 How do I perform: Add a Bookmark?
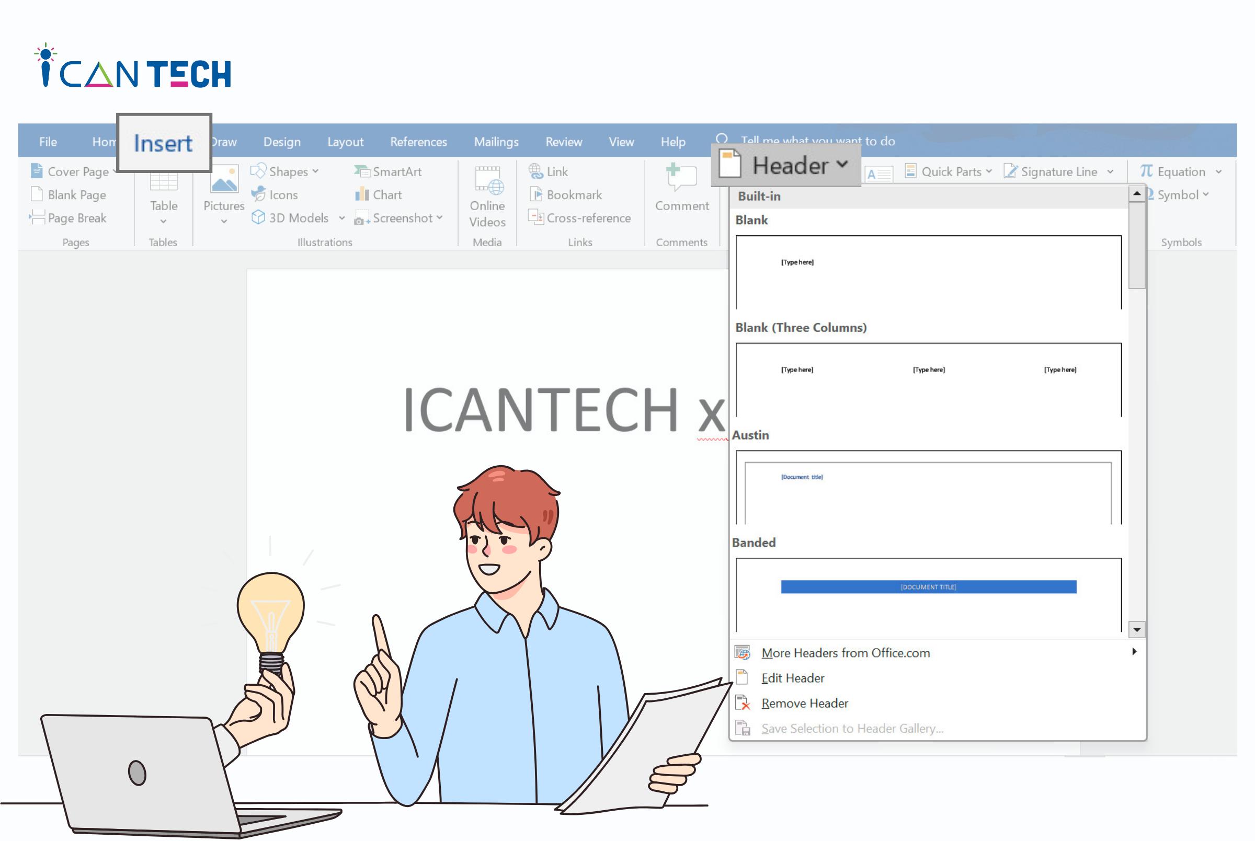(x=565, y=194)
